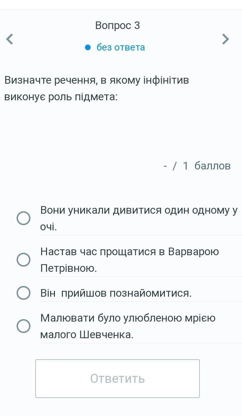The height and width of the screenshot is (416, 242).
Task: Click the dash placeholder in the score
Action: (165, 166)
